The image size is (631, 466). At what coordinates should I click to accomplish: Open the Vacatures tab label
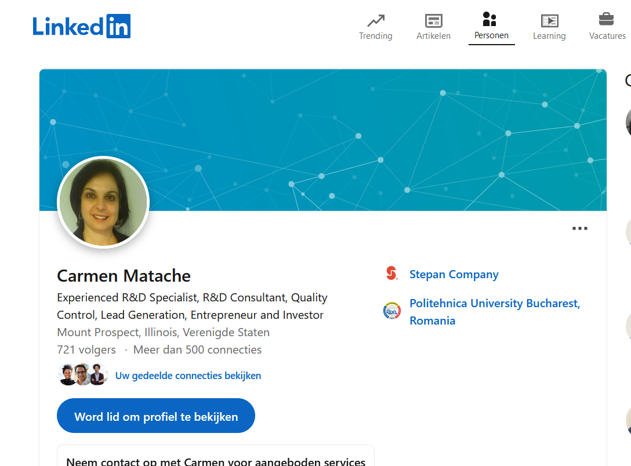(x=607, y=36)
